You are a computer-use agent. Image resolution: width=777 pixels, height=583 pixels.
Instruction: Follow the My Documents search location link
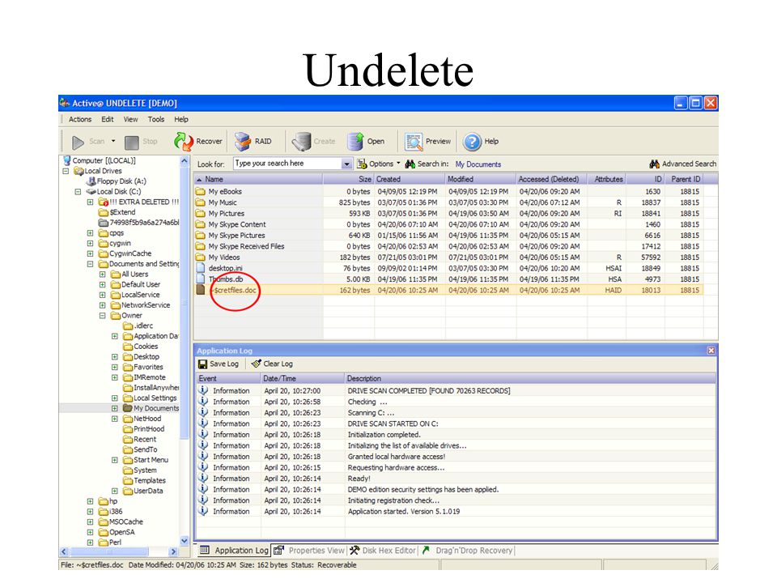pyautogui.click(x=478, y=164)
